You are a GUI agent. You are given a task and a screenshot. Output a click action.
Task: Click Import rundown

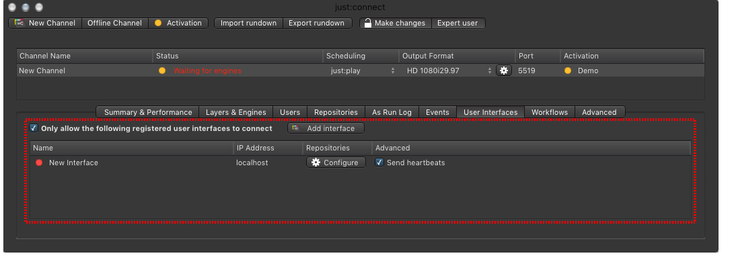coord(248,23)
